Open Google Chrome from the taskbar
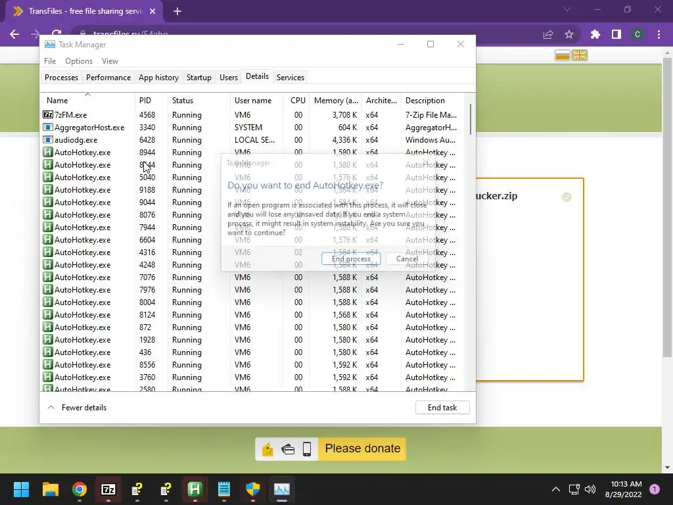Viewport: 673px width, 505px height. (80, 489)
